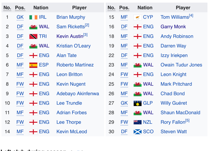Follow reference 4 beside Tom Williams
The image size is (209, 151).
point(191,15)
